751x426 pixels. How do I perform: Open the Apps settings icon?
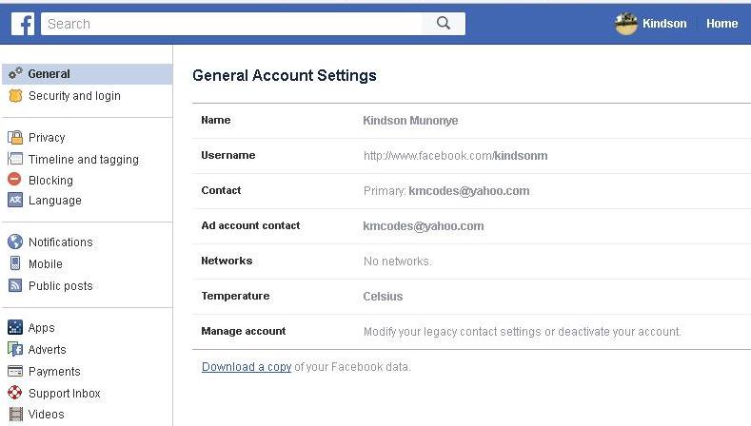[15, 327]
